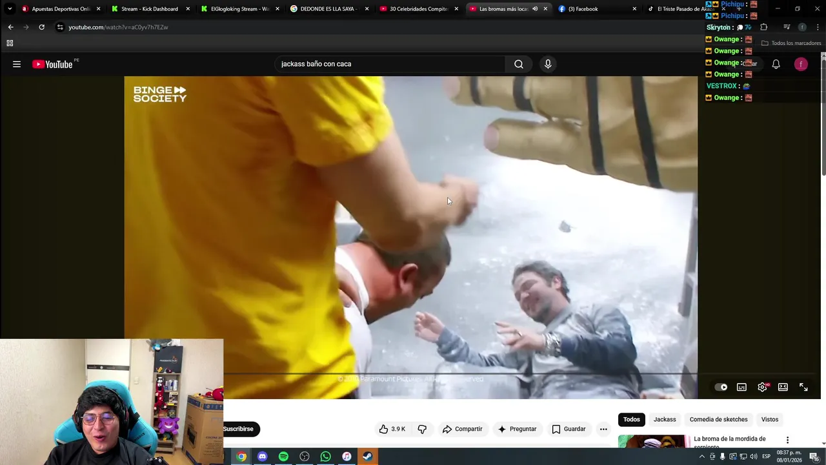Click the Suscribirse button
The width and height of the screenshot is (826, 465).
tap(241, 429)
